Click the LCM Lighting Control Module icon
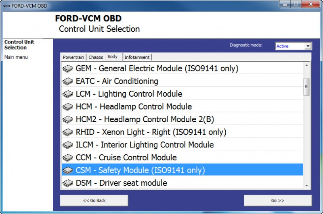Screen dimensions: 323x214 click(68, 94)
